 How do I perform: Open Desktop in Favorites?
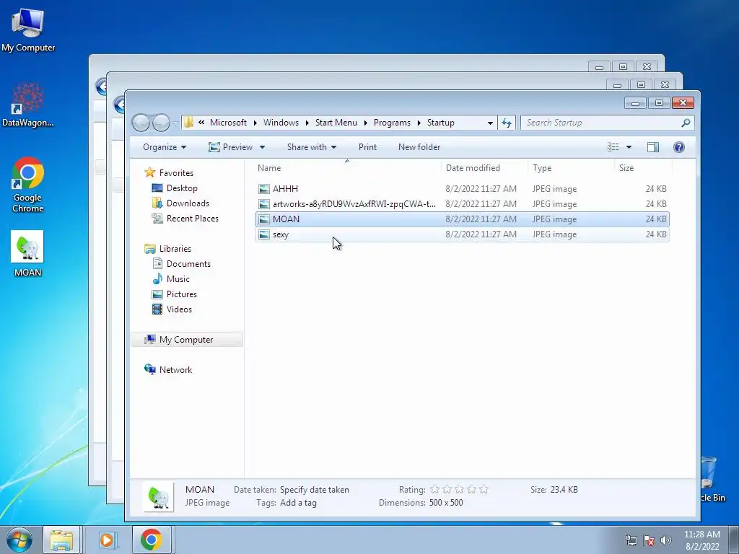pos(181,188)
